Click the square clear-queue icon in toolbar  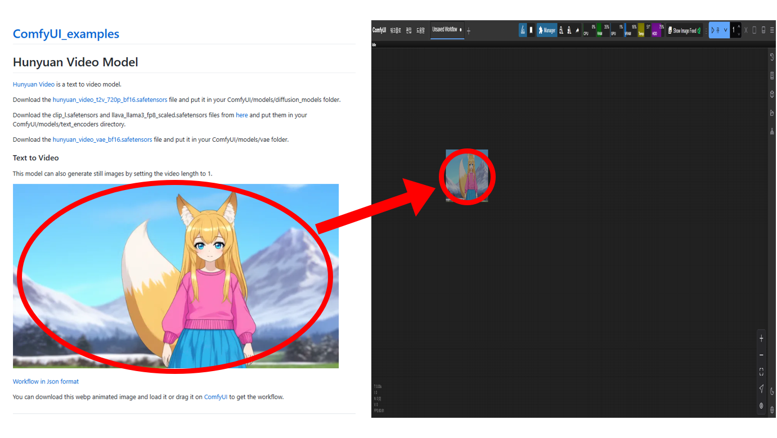coord(754,30)
